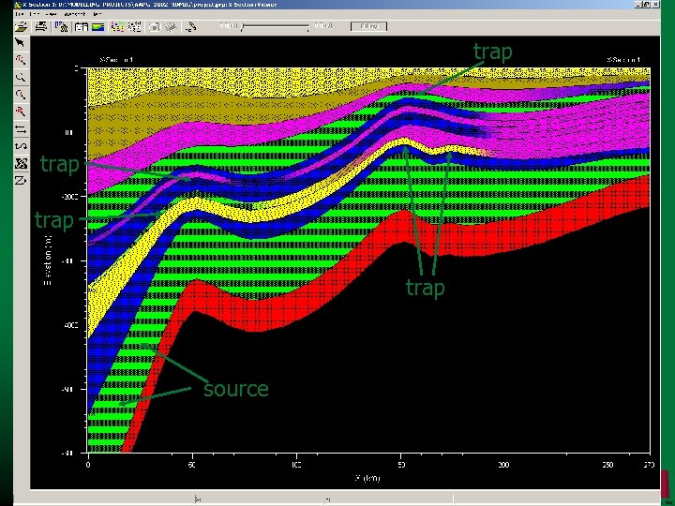Click the '250' tick label on the X axis
Image resolution: width=675 pixels, height=506 pixels.
(x=607, y=465)
